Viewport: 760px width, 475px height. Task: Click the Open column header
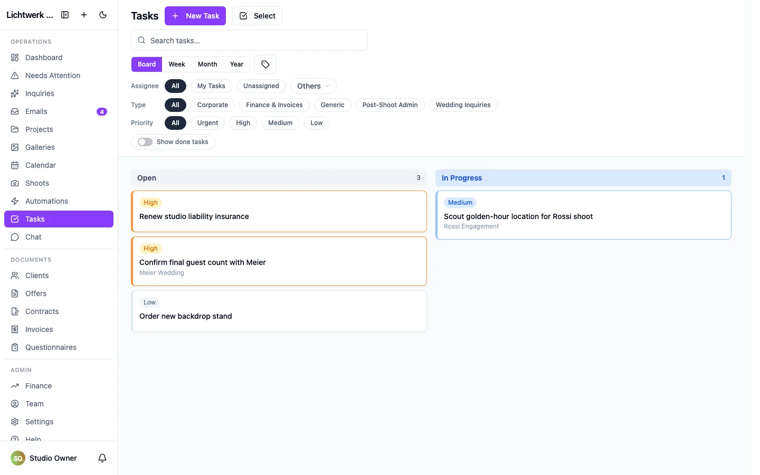pyautogui.click(x=279, y=178)
